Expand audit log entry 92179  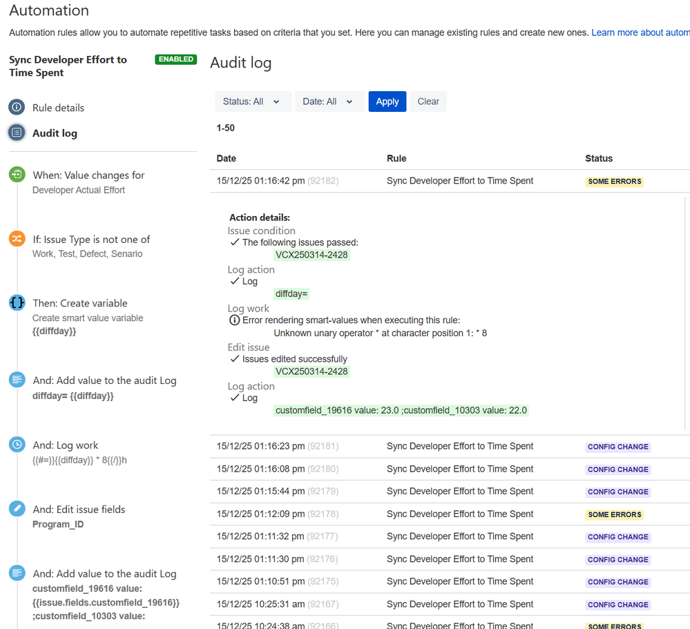click(450, 492)
